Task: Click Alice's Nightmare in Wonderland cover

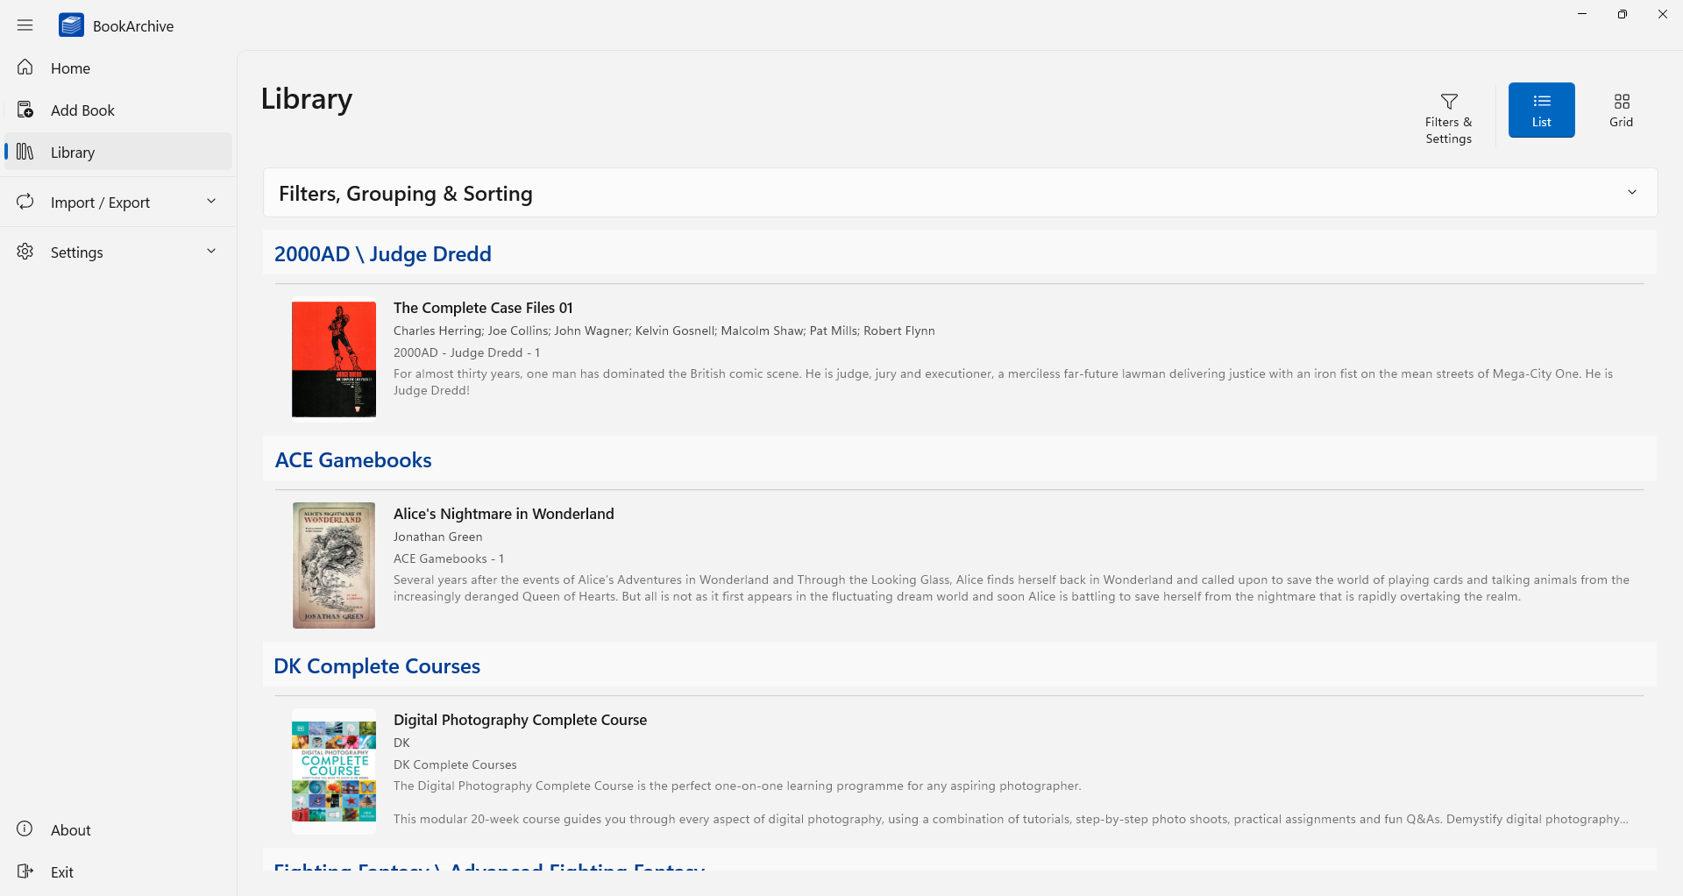Action: (333, 565)
